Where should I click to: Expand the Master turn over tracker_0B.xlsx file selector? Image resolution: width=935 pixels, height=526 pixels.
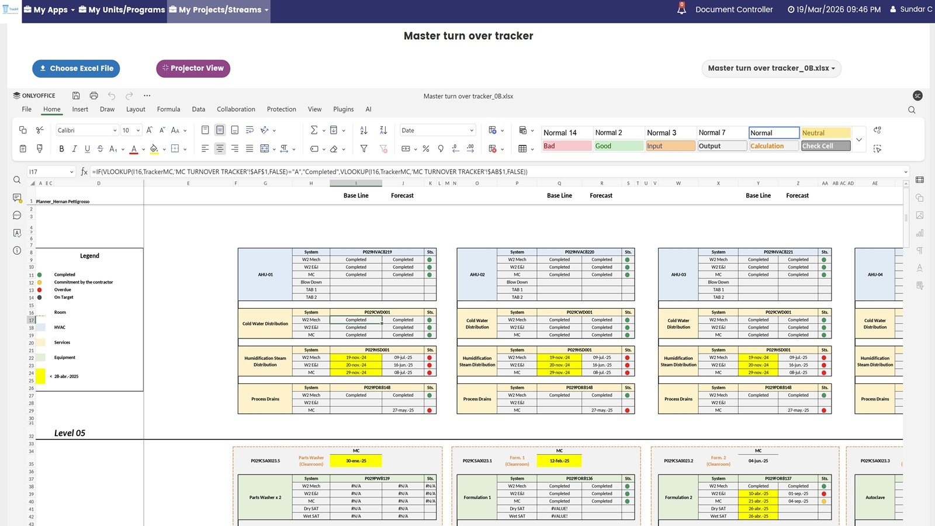tap(771, 68)
